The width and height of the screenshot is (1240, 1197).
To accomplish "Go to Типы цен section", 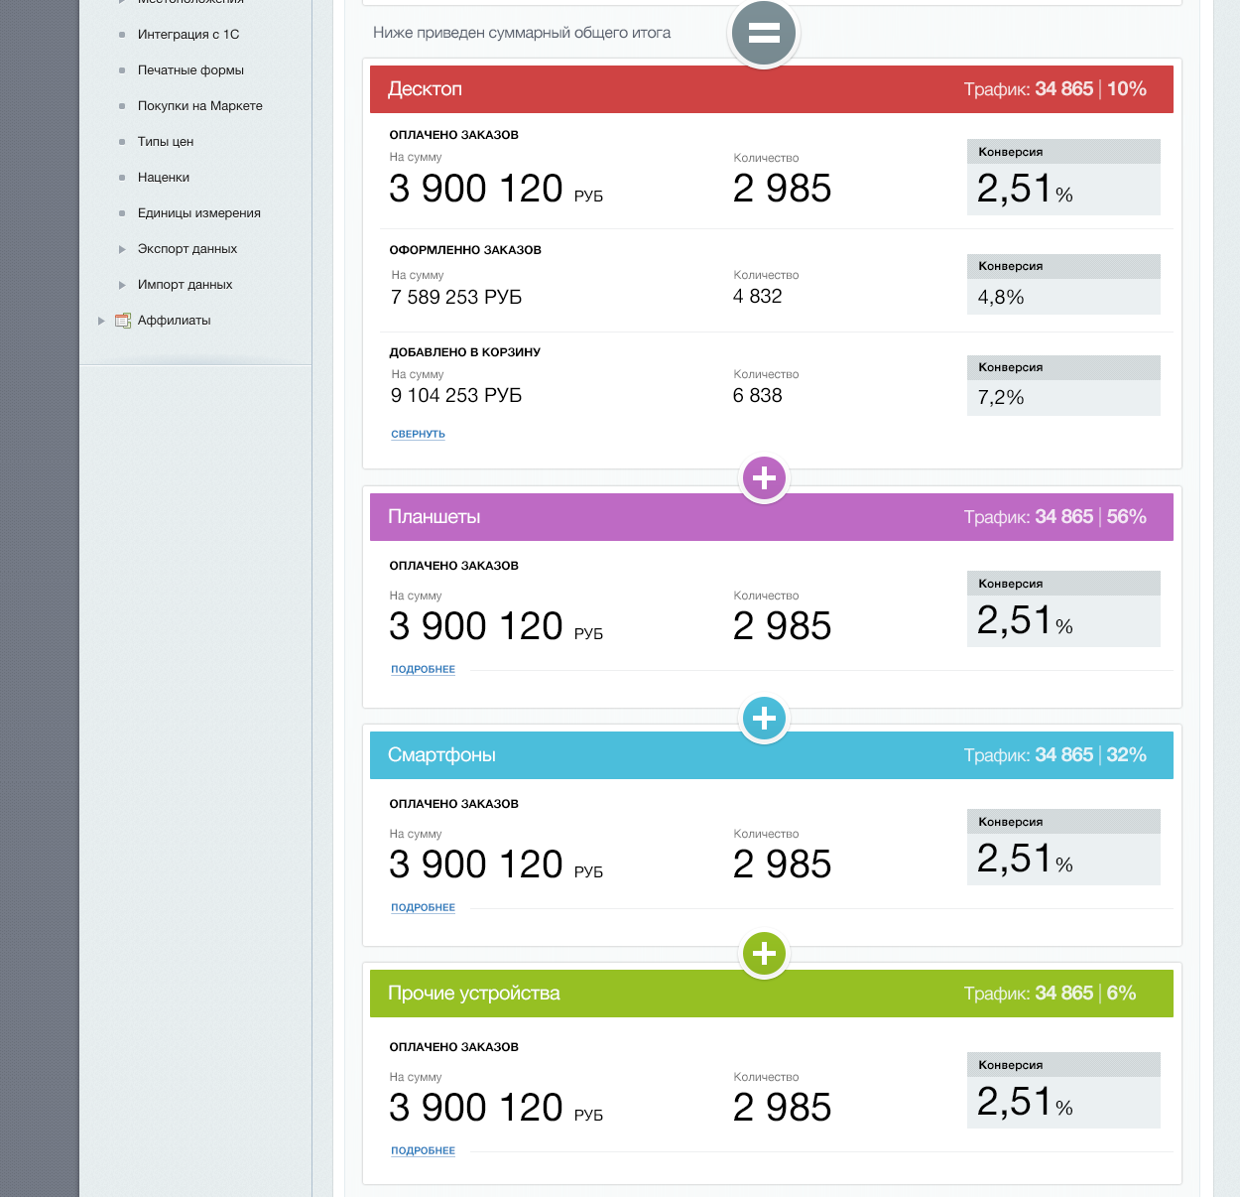I will click(x=166, y=142).
